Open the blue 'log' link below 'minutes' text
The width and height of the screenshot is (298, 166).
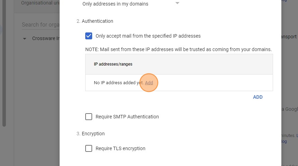(284, 141)
